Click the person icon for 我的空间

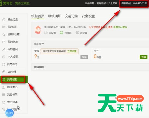(4, 49)
